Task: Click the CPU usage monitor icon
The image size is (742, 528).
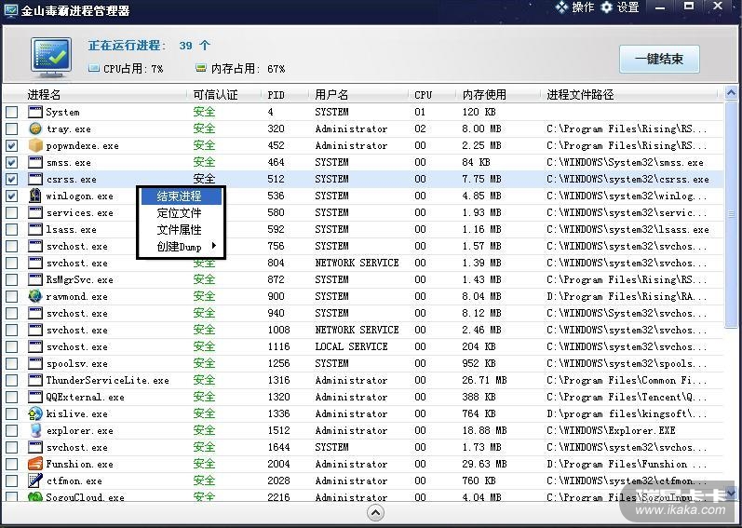Action: tap(94, 68)
